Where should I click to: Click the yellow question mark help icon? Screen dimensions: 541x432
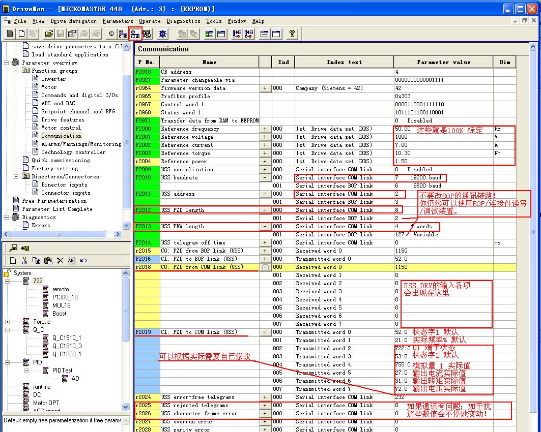(x=292, y=34)
